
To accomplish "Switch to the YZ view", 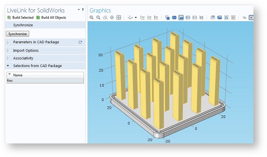I will [x=149, y=17].
